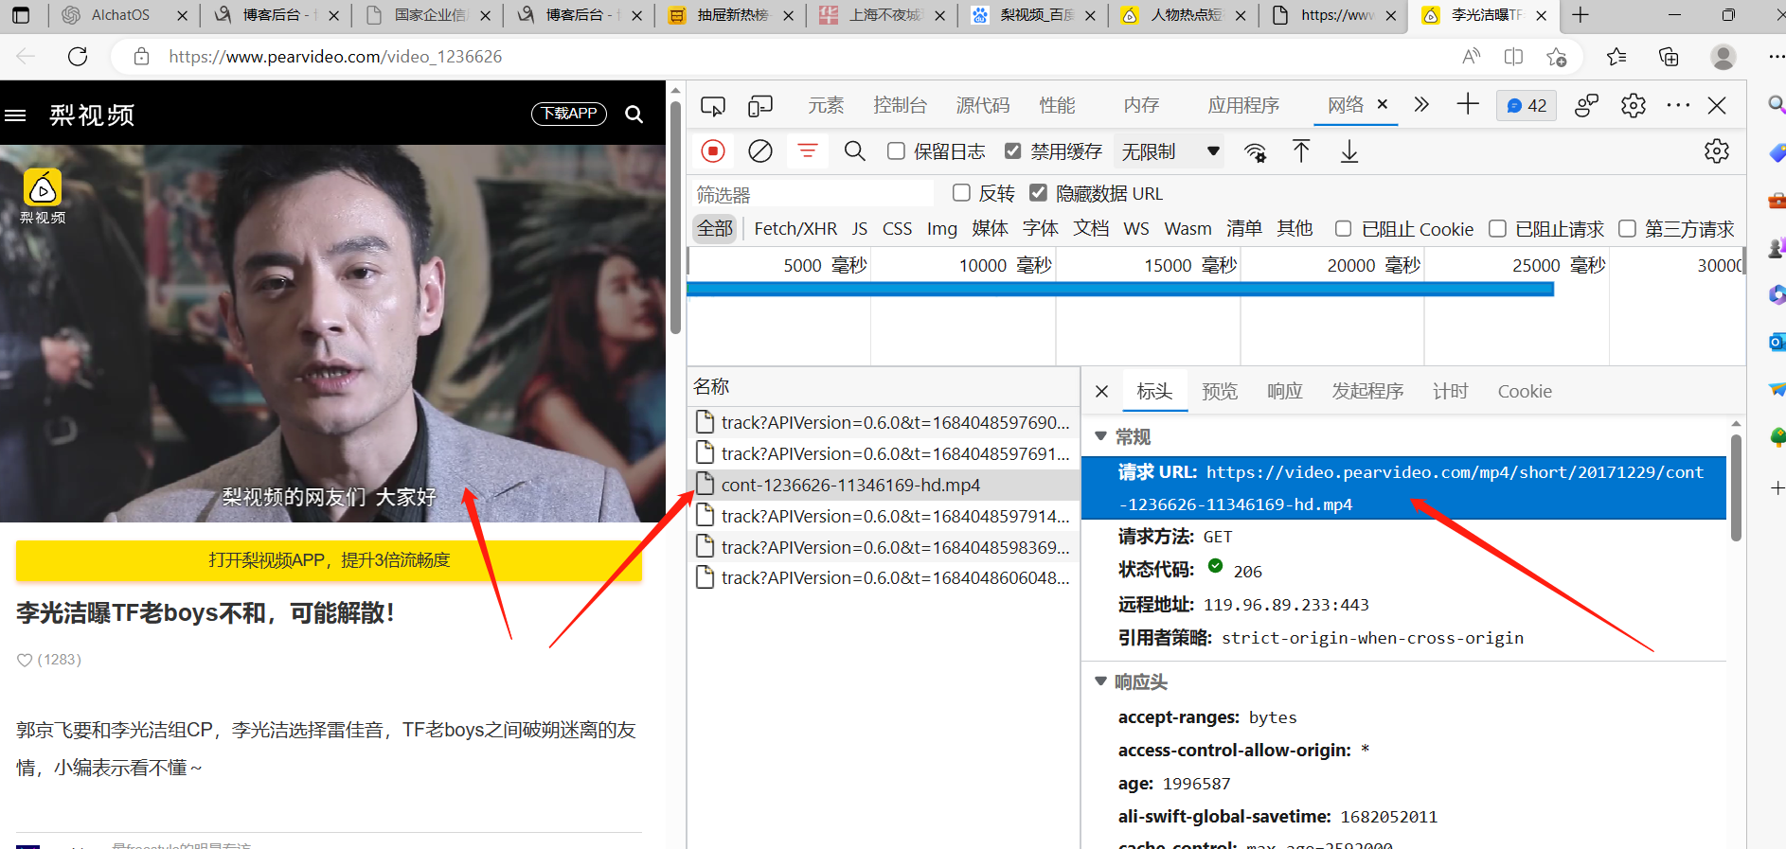Open the Timing (计时) request tab
Viewport: 1786px width, 849px height.
(1450, 392)
